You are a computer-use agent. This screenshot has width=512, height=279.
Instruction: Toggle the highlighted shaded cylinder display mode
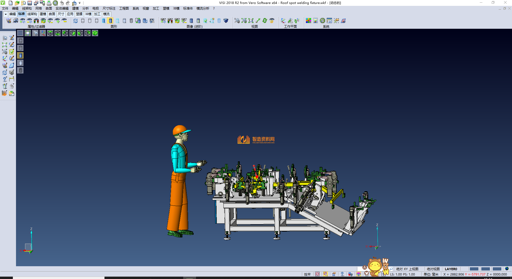coord(110,21)
